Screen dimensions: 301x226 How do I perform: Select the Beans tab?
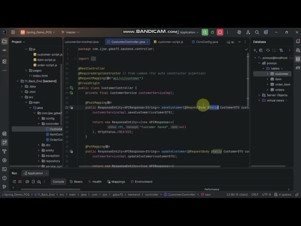[x=76, y=182]
